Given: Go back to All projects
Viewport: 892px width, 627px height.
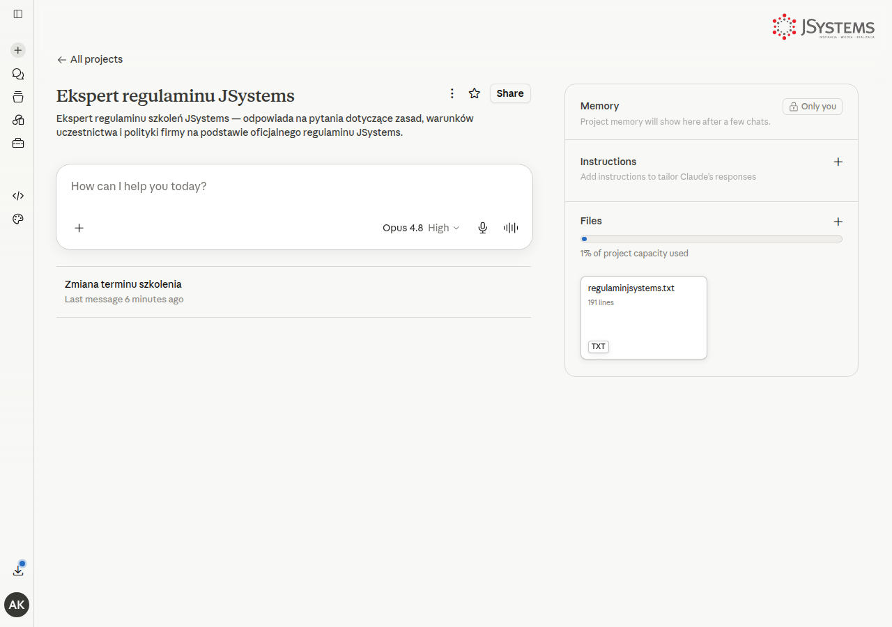Looking at the screenshot, I should pyautogui.click(x=90, y=59).
